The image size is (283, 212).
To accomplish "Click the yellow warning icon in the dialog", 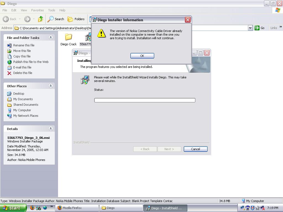I will tap(101, 33).
